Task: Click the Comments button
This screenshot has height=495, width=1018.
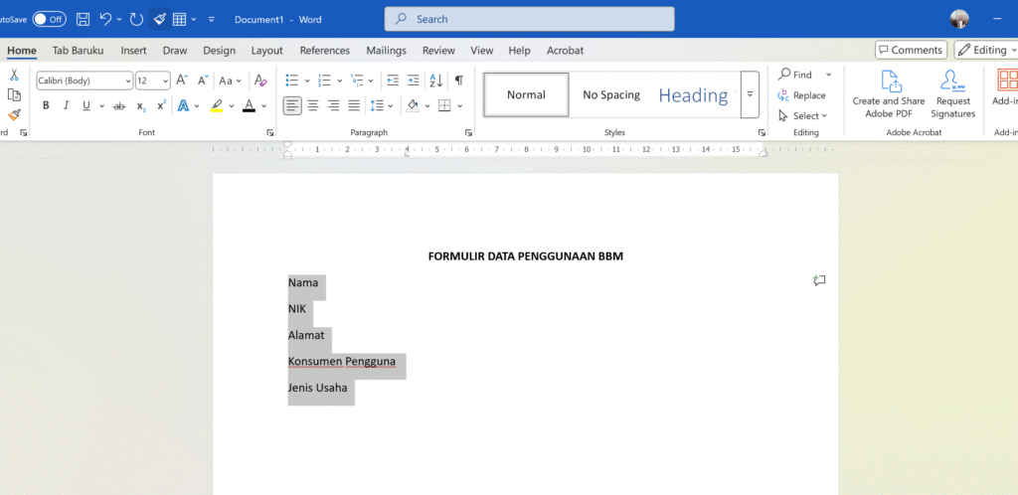Action: pos(911,50)
